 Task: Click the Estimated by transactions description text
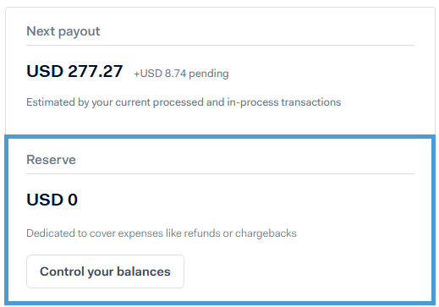tap(184, 102)
